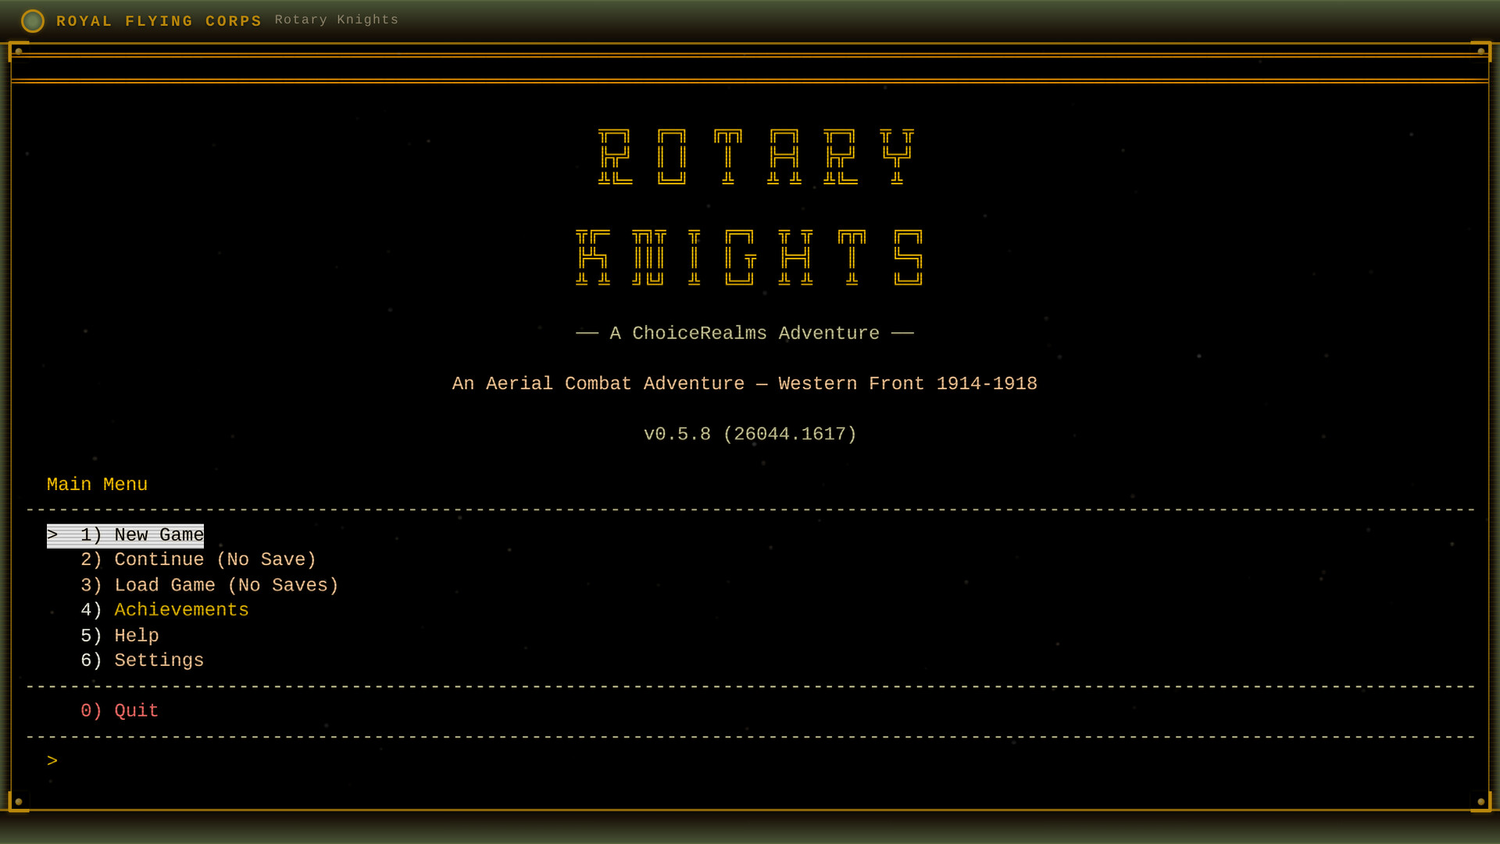Click the KNIGHTS ASCII art logo

tap(748, 258)
